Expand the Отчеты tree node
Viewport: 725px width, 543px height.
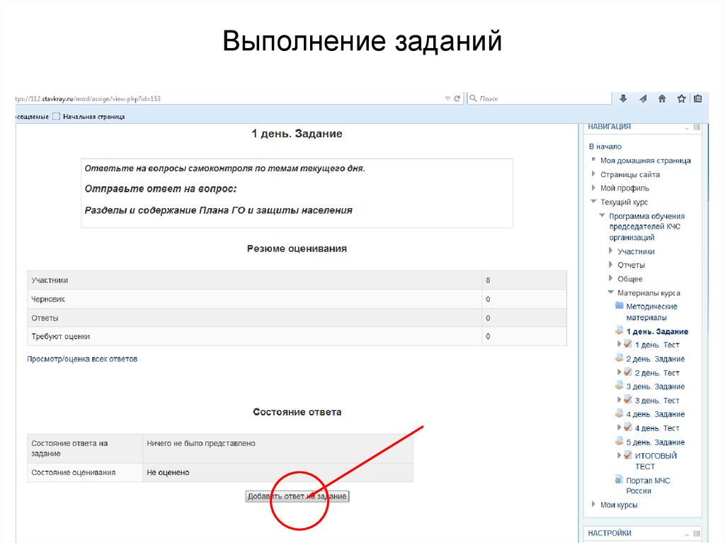click(x=610, y=264)
